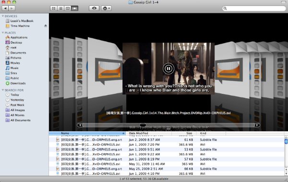Viewport: 288px width, 182px height.
Task: Click the Cover Flow scrubber thumb
Action: point(143,125)
